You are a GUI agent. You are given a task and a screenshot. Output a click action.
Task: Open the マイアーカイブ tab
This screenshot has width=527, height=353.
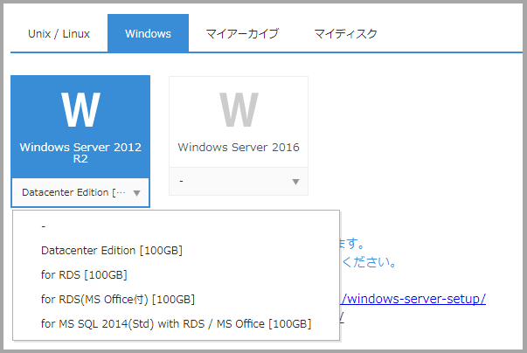[x=242, y=33]
